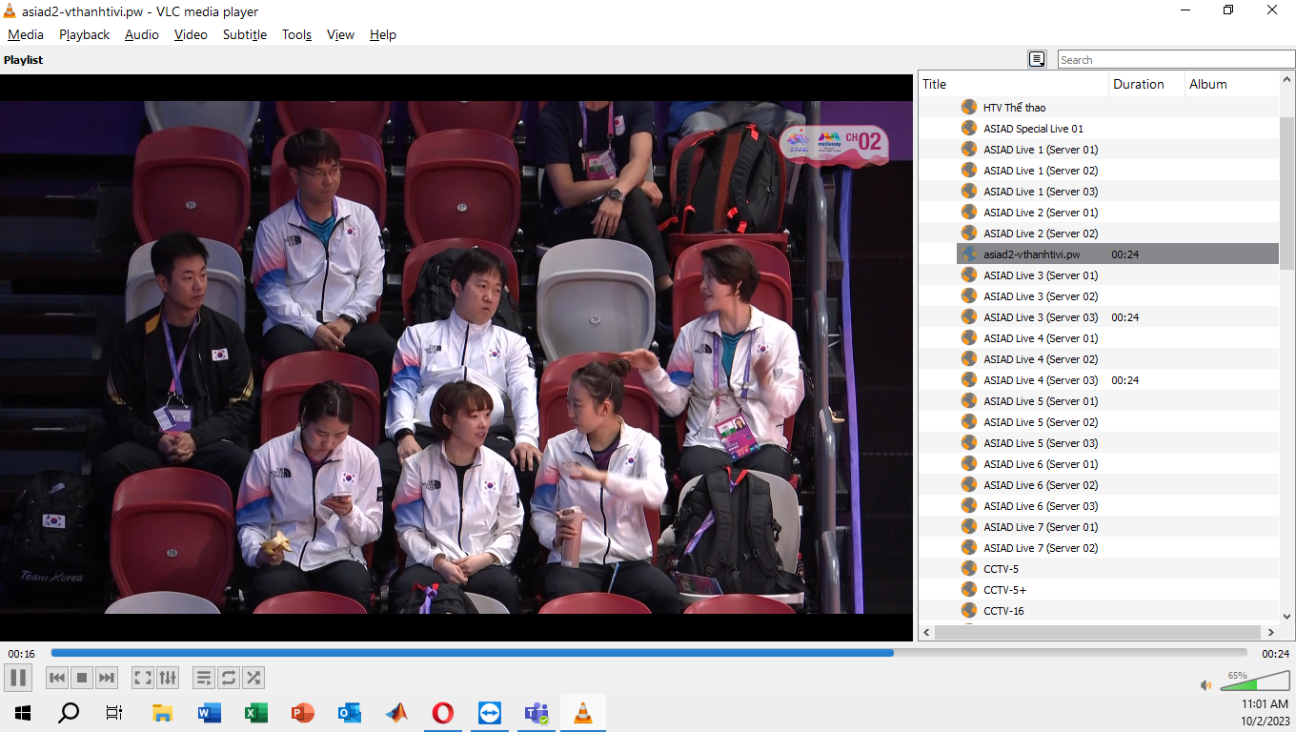
Task: Select CCTV-5+ channel in playlist
Action: click(x=1004, y=590)
